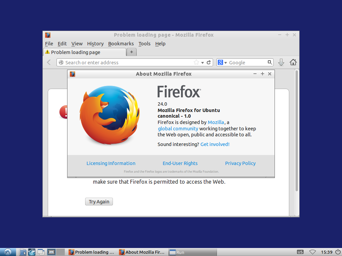Close the About Mozilla Firefox dialog
Screen dimensions: 342x256
pyautogui.click(x=270, y=74)
